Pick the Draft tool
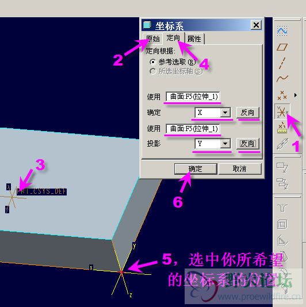The width and height of the screenshot is (306, 307). (282, 256)
